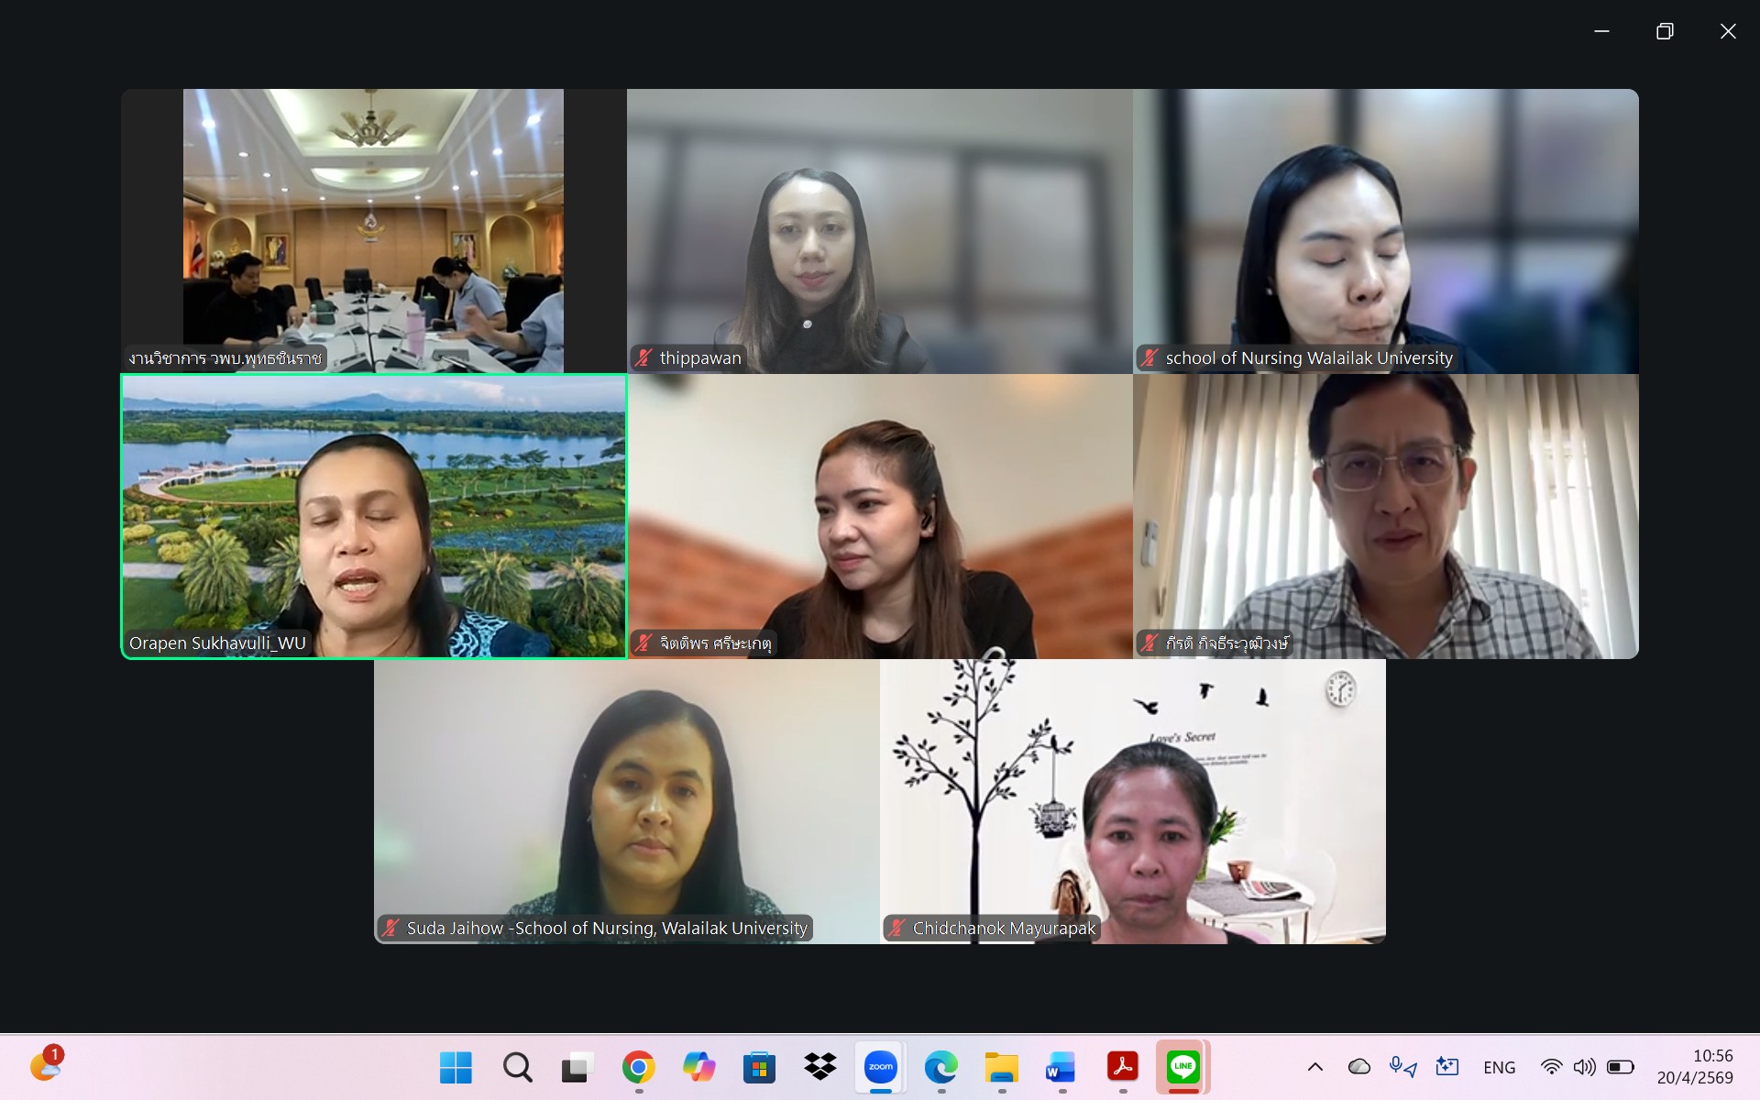Open Copilot from the taskbar
1760x1100 pixels.
coord(698,1067)
